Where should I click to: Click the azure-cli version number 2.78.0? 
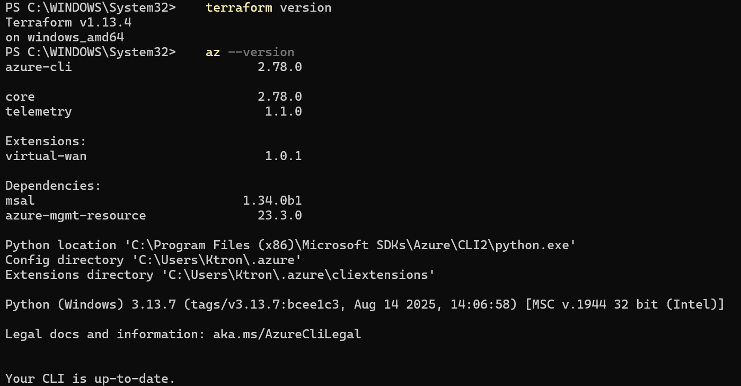coord(279,67)
